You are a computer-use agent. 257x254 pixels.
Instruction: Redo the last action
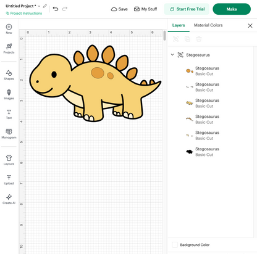[65, 9]
